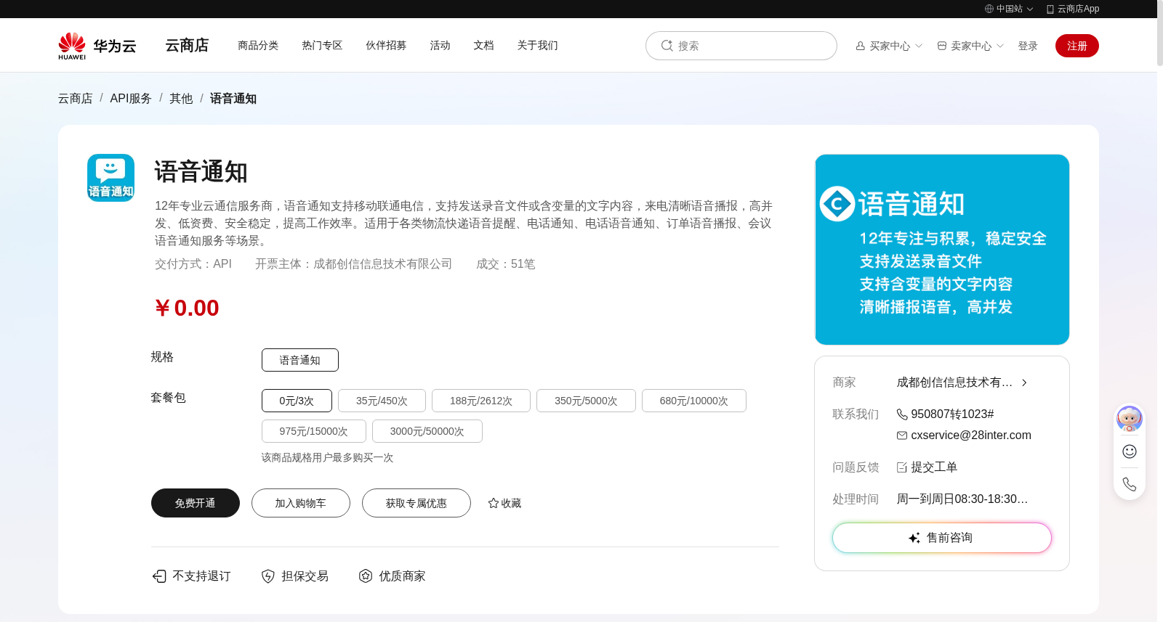Select the 975元/15000次 package
This screenshot has width=1163, height=622.
[x=314, y=431]
